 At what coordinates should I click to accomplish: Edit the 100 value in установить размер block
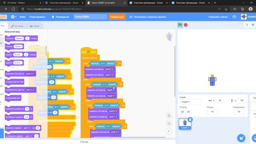[26, 117]
